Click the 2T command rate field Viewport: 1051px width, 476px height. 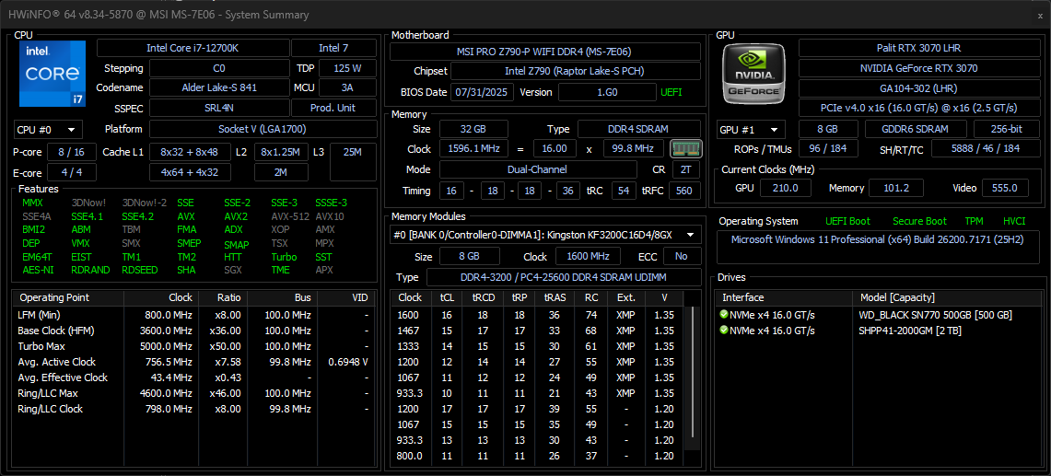coord(686,169)
